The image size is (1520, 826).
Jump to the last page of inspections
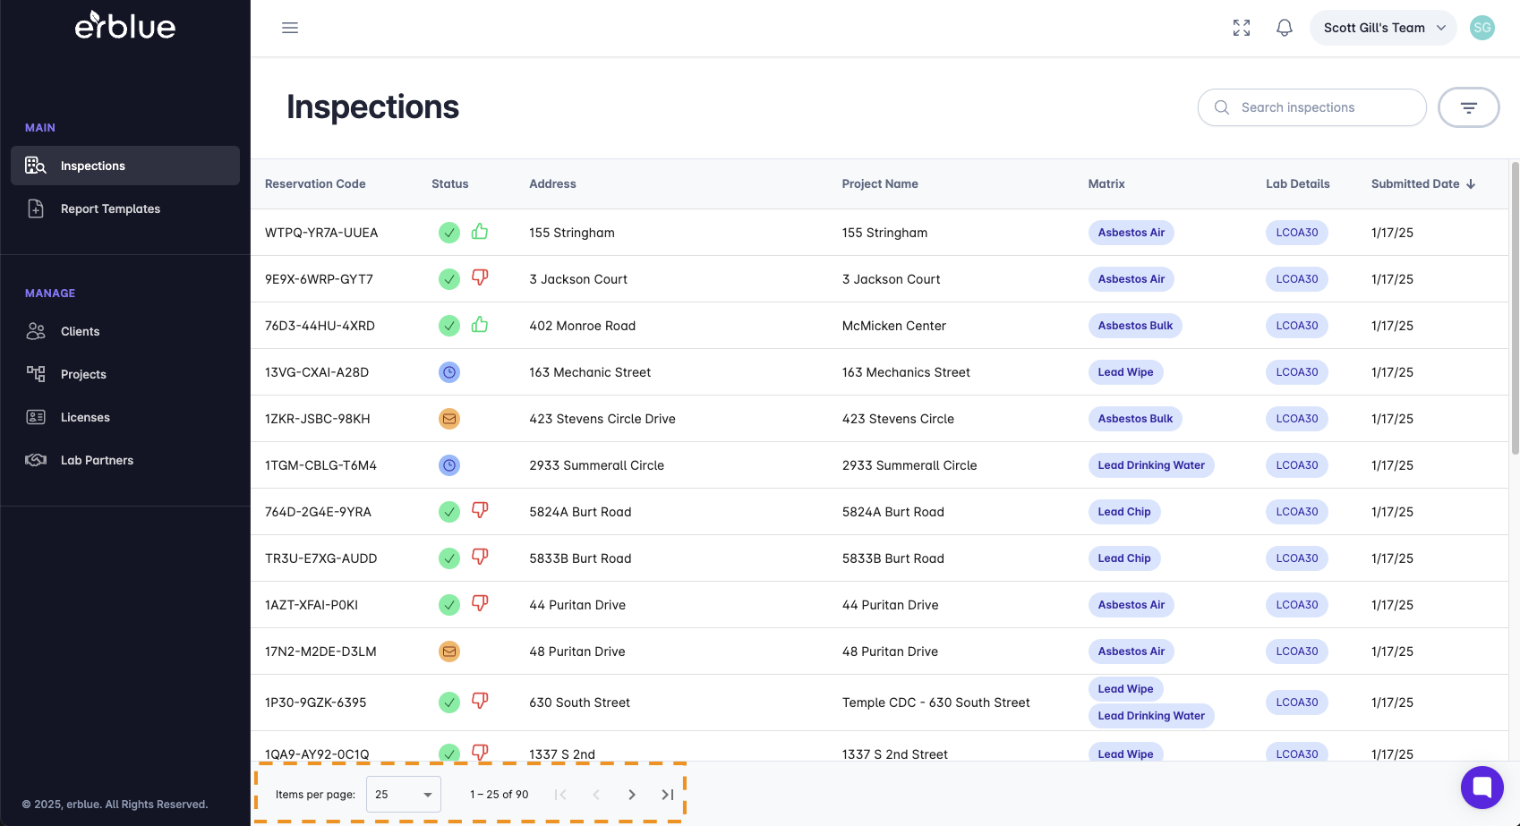click(668, 795)
